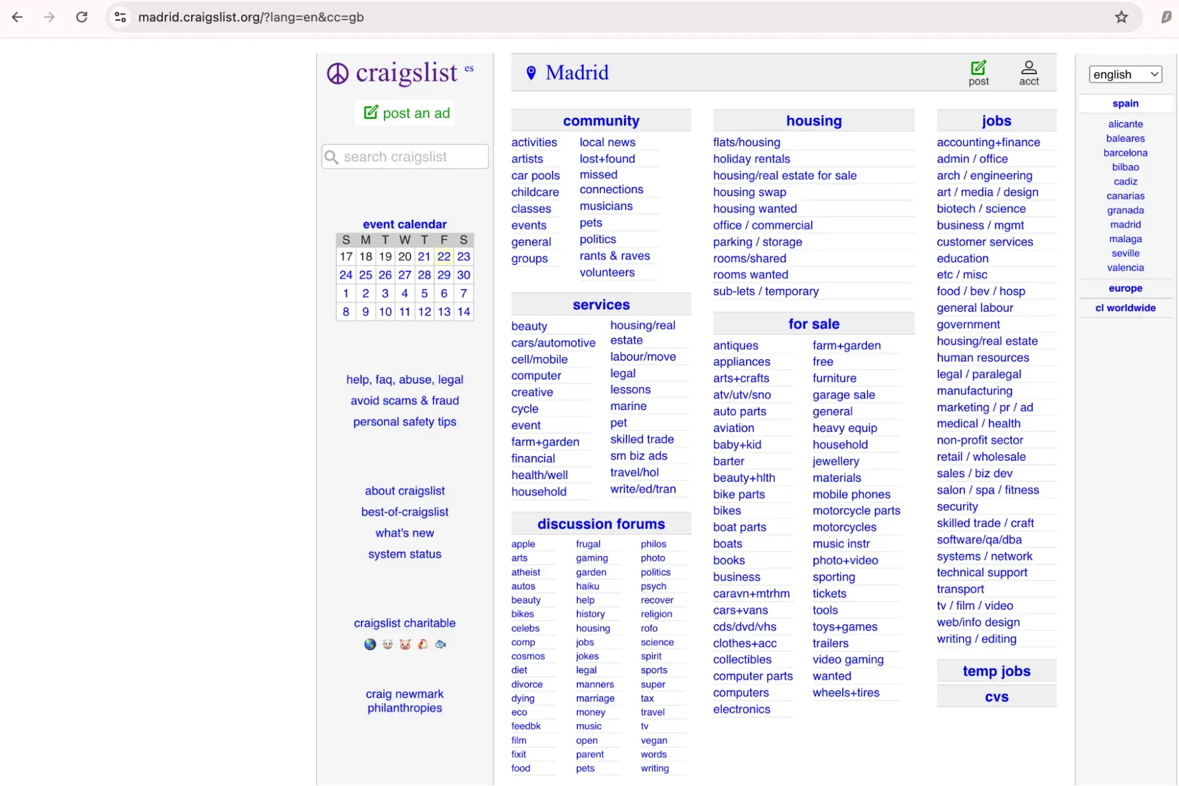Open the wheels+tires for sale link
This screenshot has width=1179, height=786.
[x=846, y=693]
